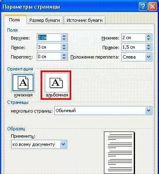
Task: Close the Параметры страницы dialog
Action: click(x=152, y=7)
